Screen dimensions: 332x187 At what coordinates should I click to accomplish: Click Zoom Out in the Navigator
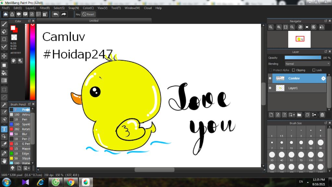pyautogui.click(x=292, y=27)
